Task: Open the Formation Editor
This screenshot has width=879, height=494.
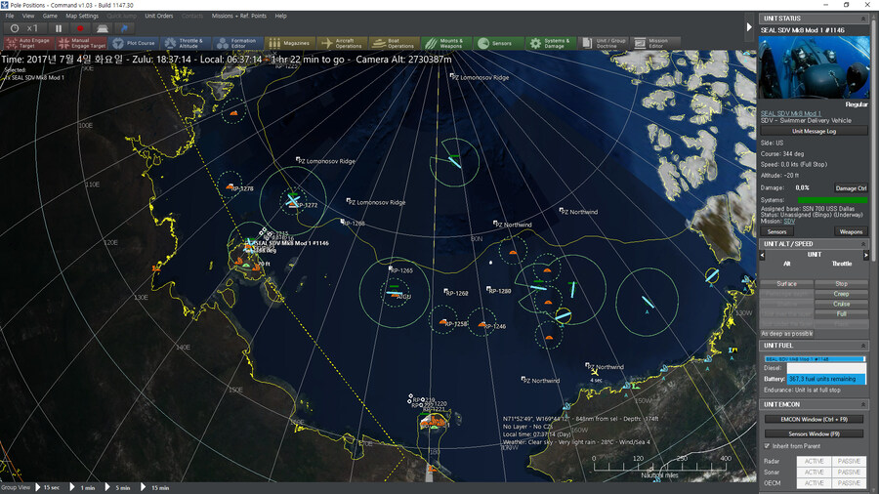Action: point(237,43)
